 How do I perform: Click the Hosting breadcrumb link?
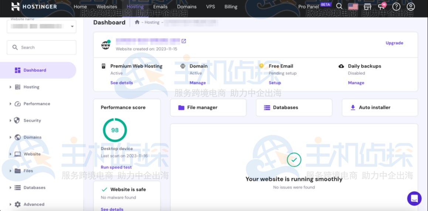coord(152,22)
